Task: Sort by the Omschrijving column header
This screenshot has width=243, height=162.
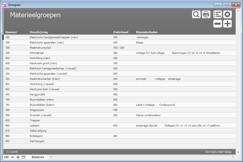Action: [39, 32]
